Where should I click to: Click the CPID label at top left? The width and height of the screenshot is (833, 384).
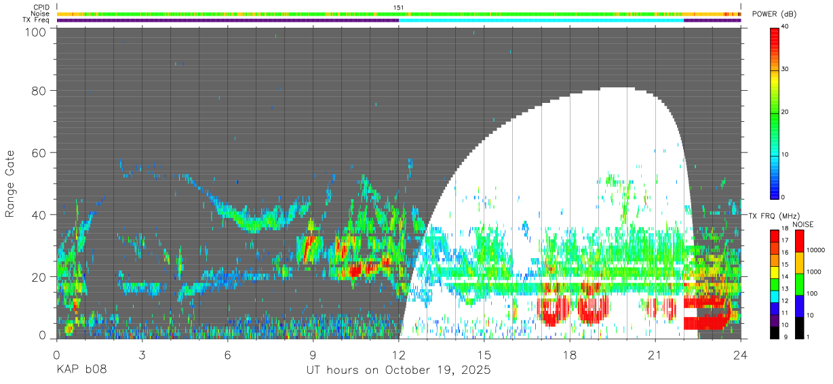41,7
